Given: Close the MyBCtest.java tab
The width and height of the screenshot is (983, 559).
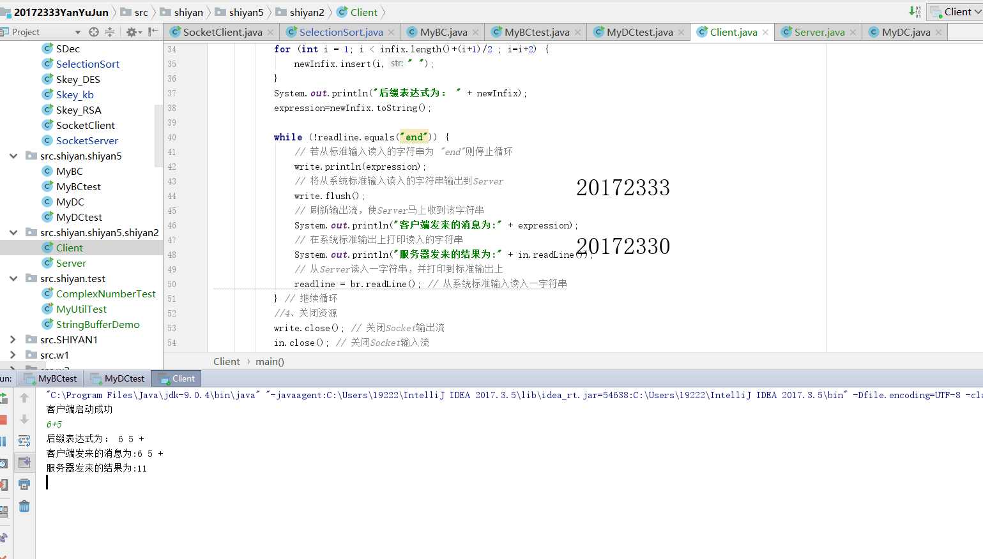Looking at the screenshot, I should pyautogui.click(x=578, y=32).
